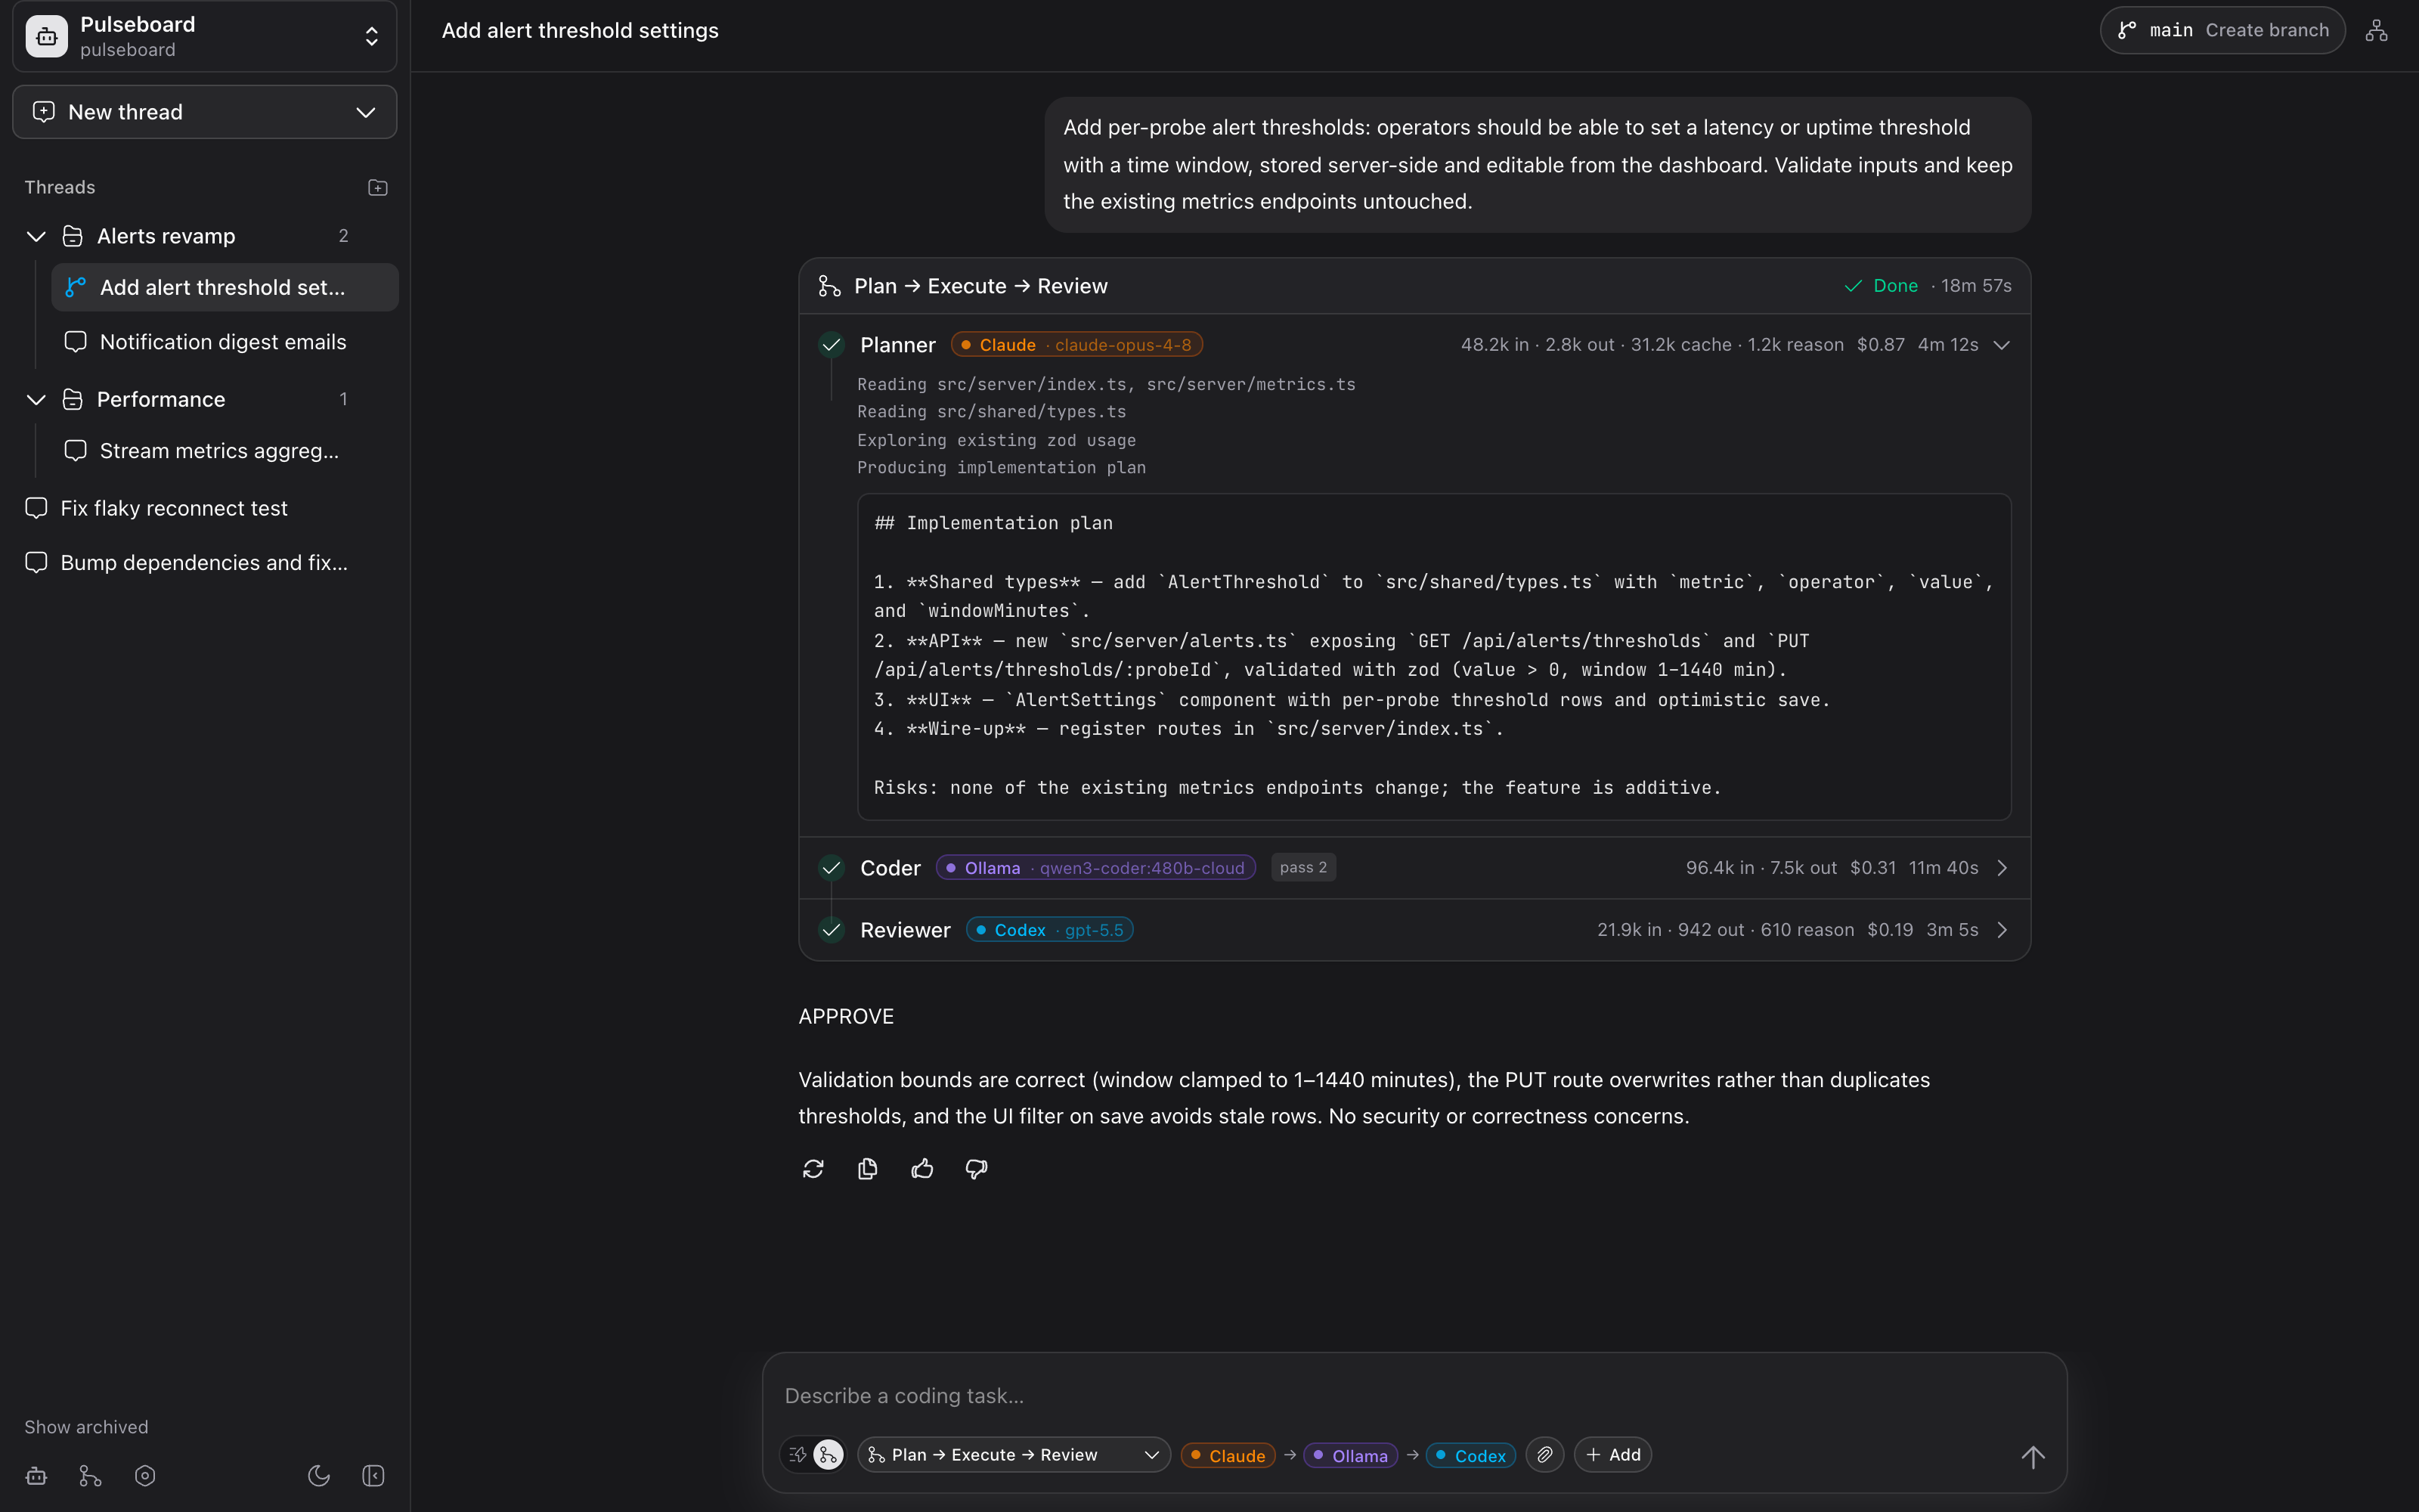The width and height of the screenshot is (2419, 1512).
Task: Copy the response with the copy icon
Action: point(868,1169)
